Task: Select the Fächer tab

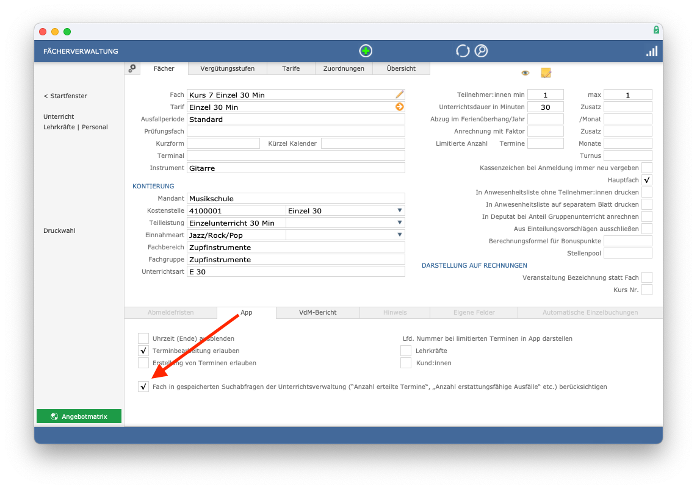Action: [x=164, y=68]
